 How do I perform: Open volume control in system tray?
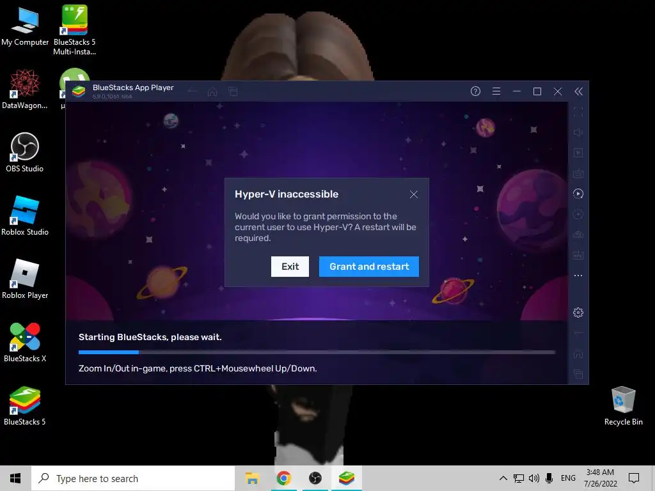tap(534, 478)
